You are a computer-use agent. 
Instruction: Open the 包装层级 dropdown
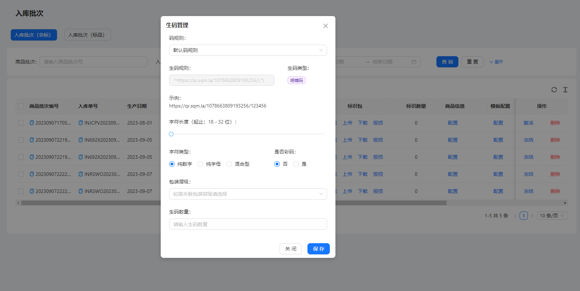click(248, 194)
